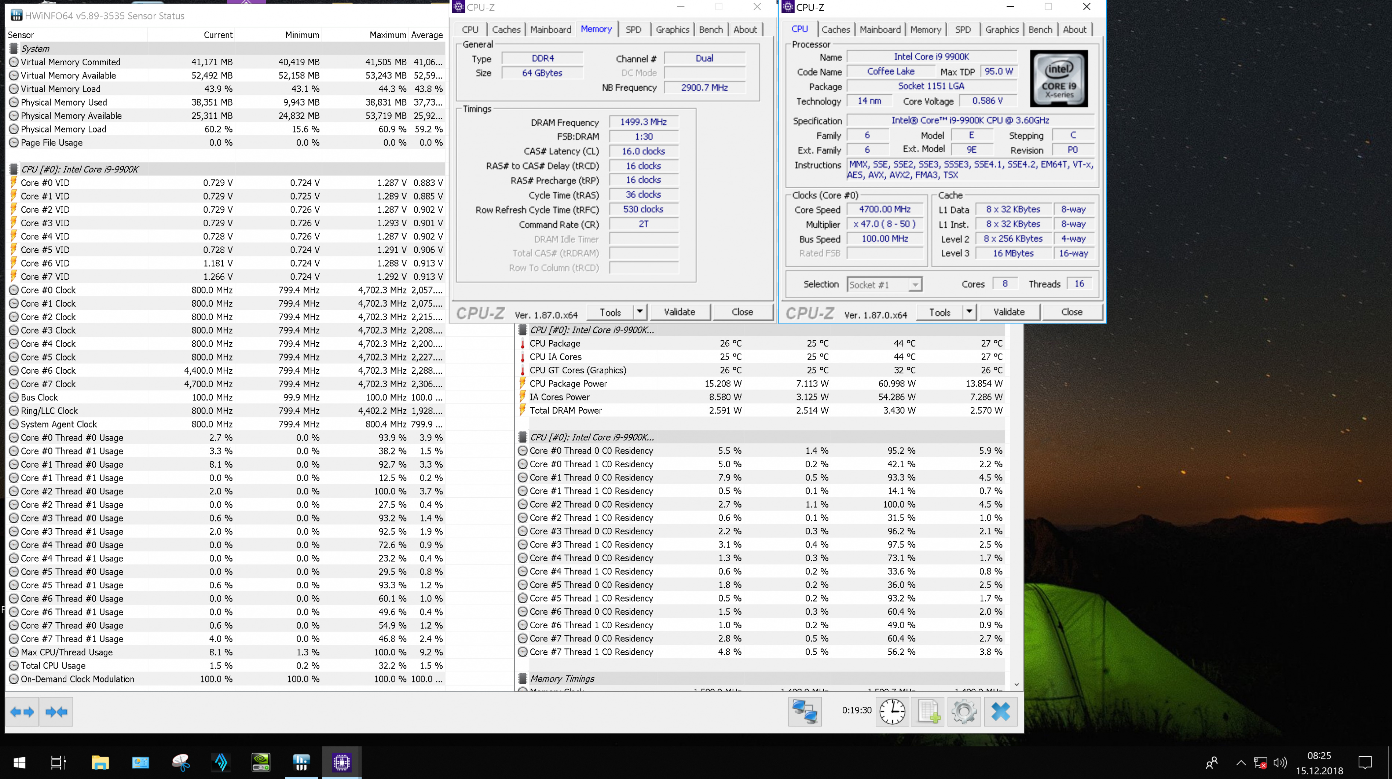Switch to the CPU-Z taskbar icon
This screenshot has width=1392, height=779.
(341, 762)
